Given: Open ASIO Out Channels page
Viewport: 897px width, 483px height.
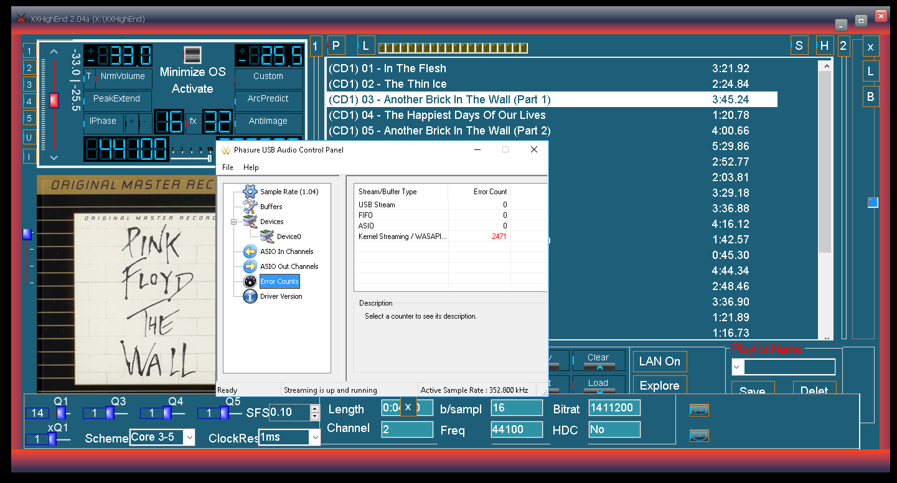Looking at the screenshot, I should (289, 266).
